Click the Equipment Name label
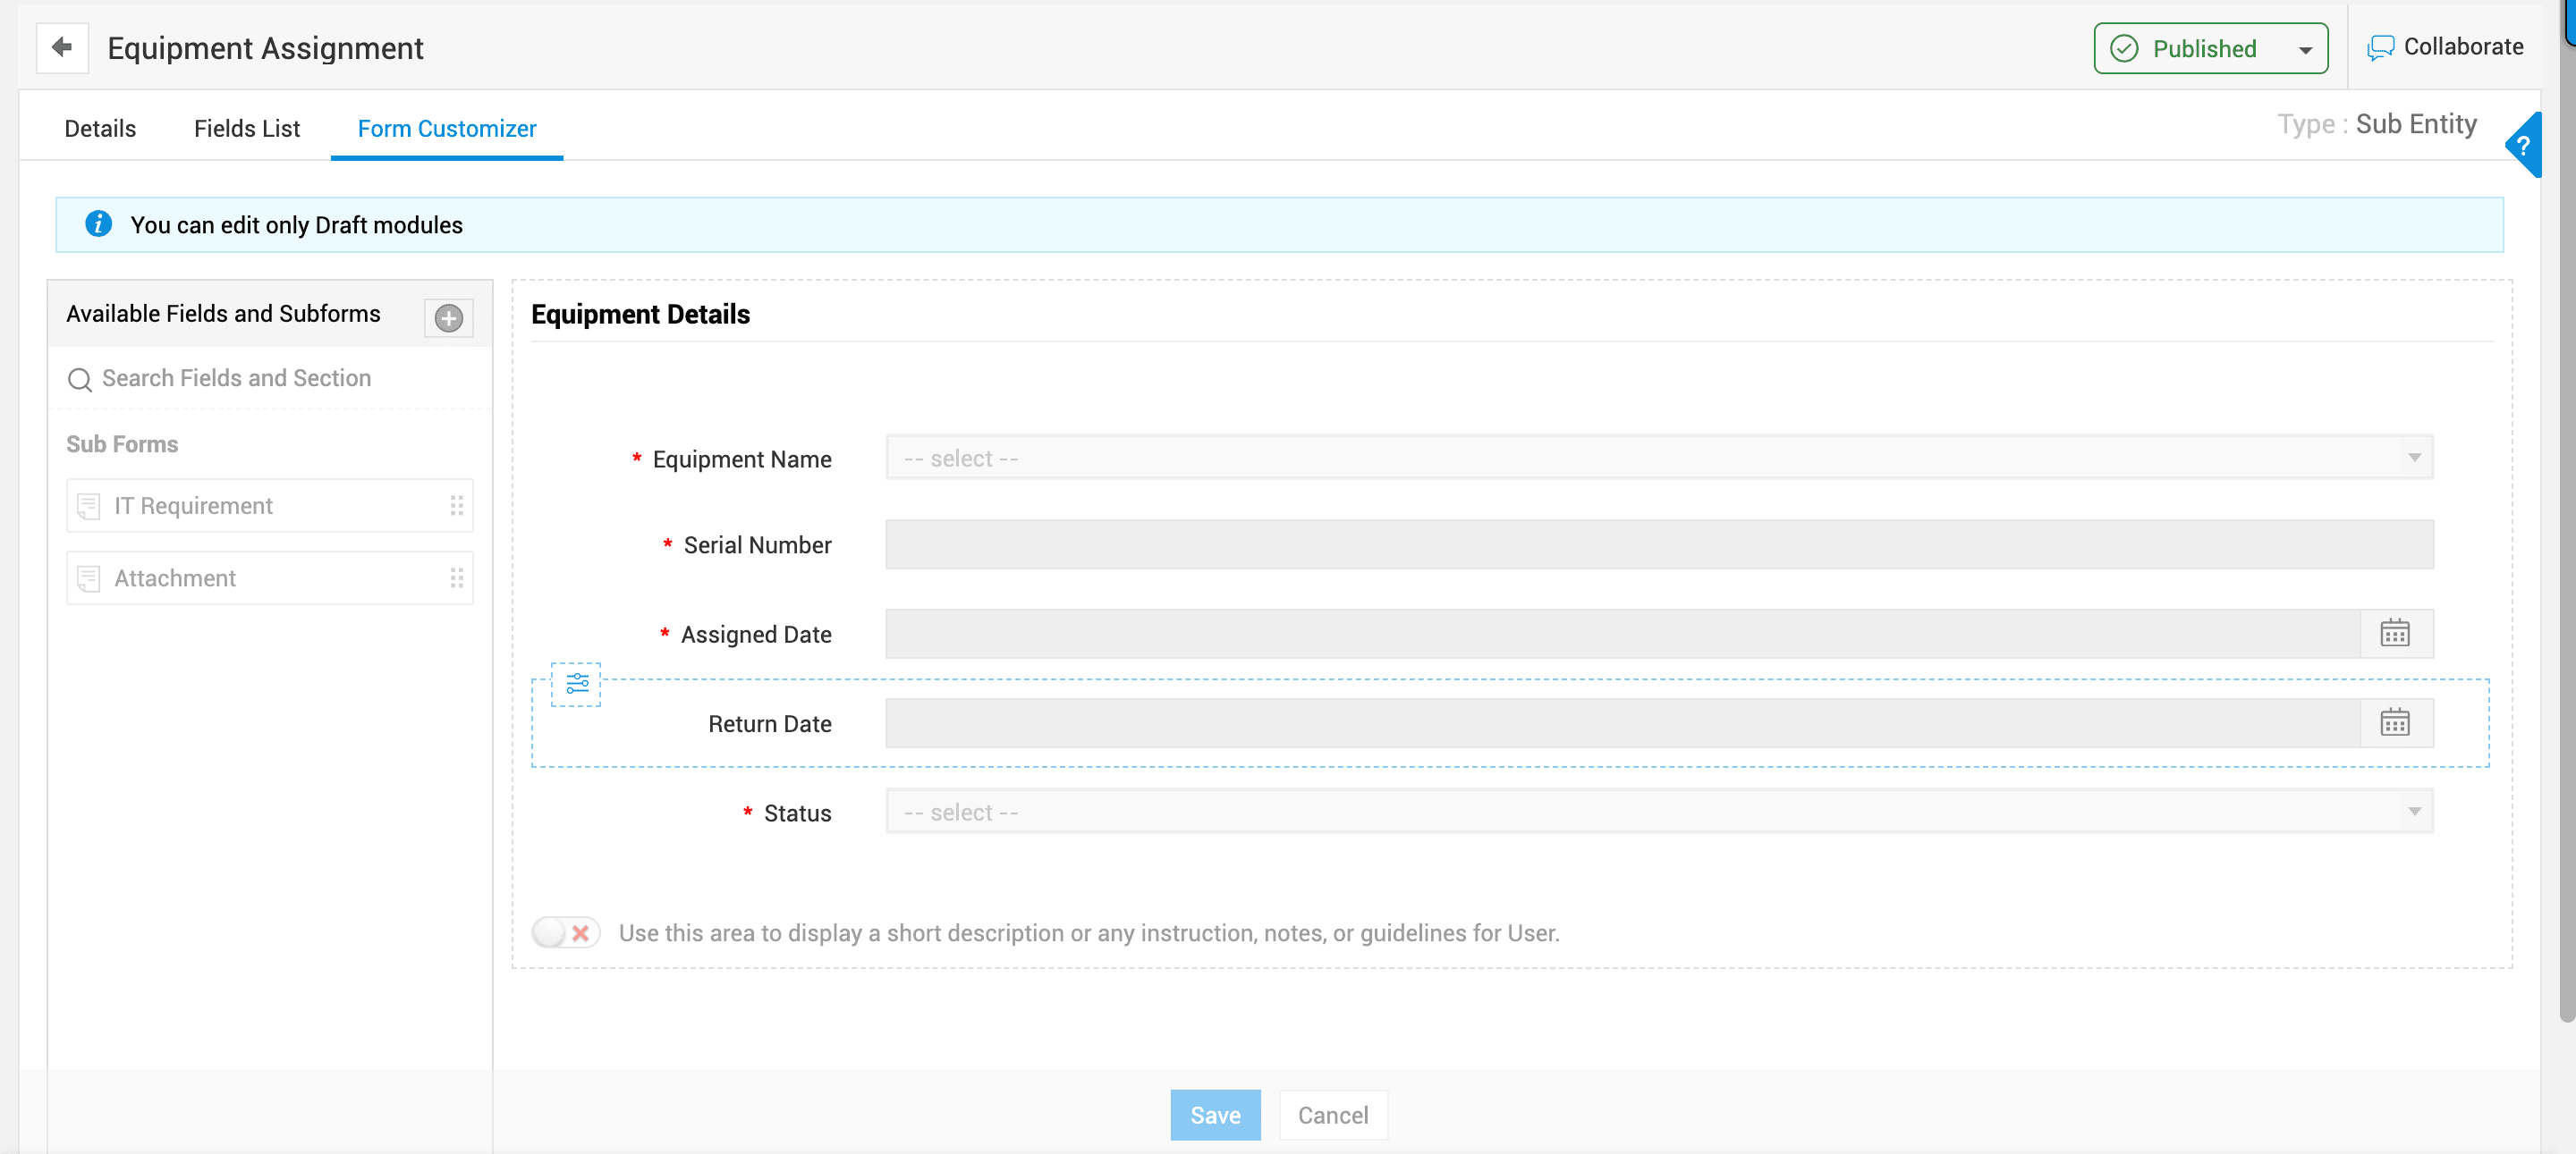Screen dimensions: 2576x1154 point(741,459)
